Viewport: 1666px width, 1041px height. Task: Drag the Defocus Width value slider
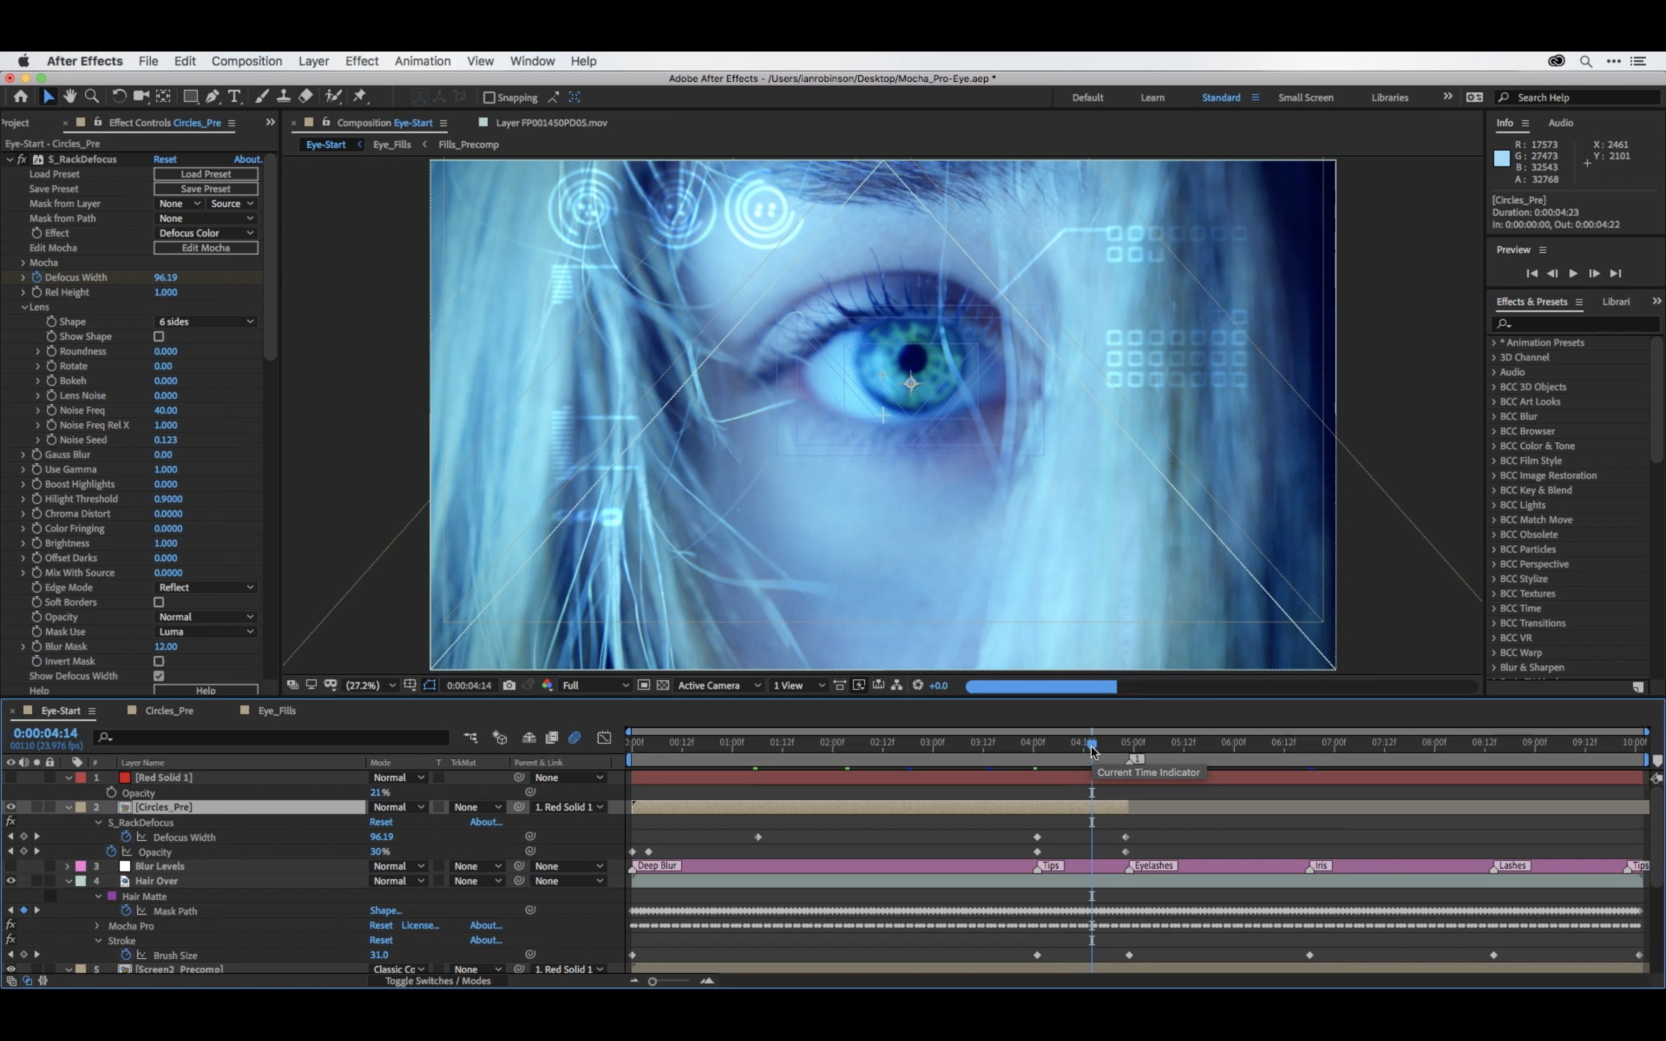166,277
